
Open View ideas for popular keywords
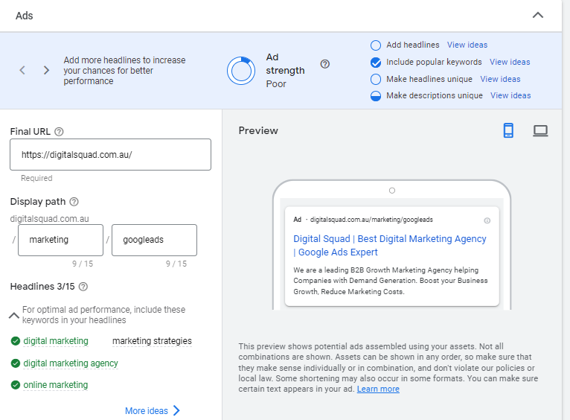click(x=510, y=62)
